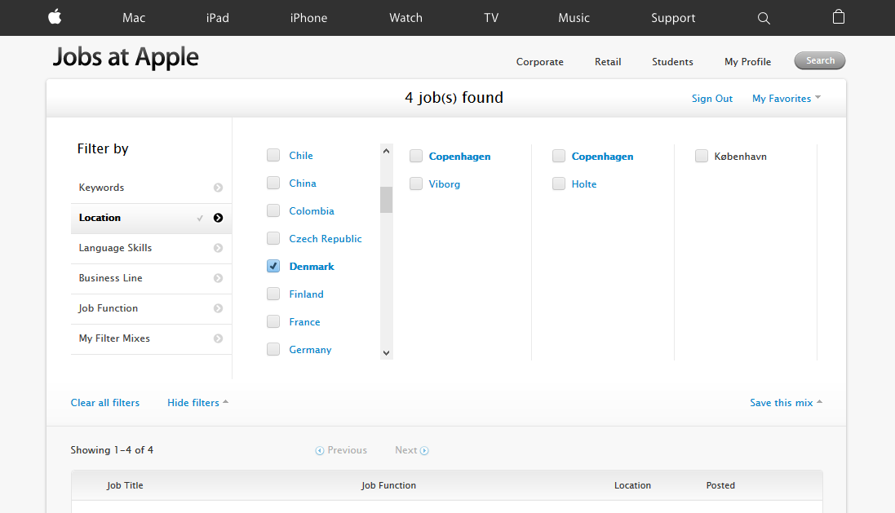
Task: Go to Mac in the top navigation
Action: pos(134,18)
